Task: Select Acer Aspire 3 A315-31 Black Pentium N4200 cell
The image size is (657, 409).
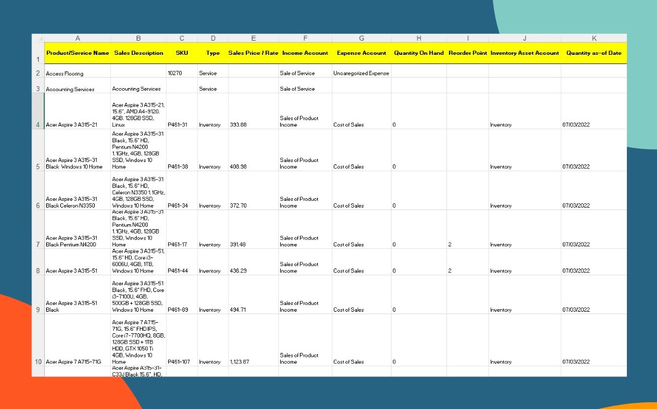Action: coord(78,229)
